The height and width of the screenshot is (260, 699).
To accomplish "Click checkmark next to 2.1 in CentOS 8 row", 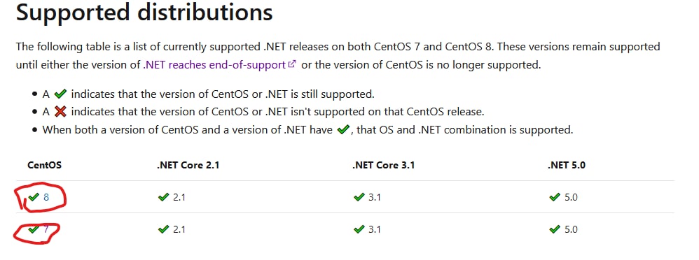I will coord(164,196).
